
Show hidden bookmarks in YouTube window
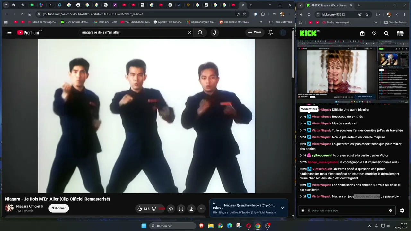pos(261,22)
